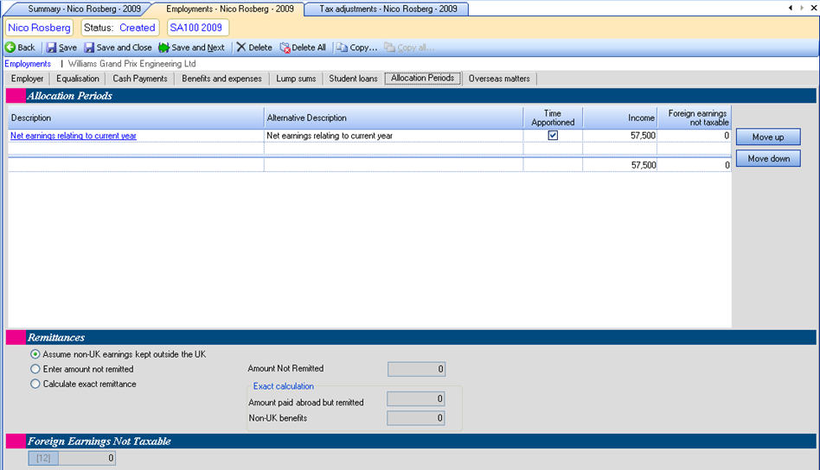Click the Non-UK benefits field
This screenshot has height=470, width=820.
pos(416,418)
